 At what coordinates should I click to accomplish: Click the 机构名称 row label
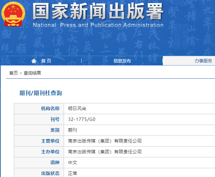(50, 108)
